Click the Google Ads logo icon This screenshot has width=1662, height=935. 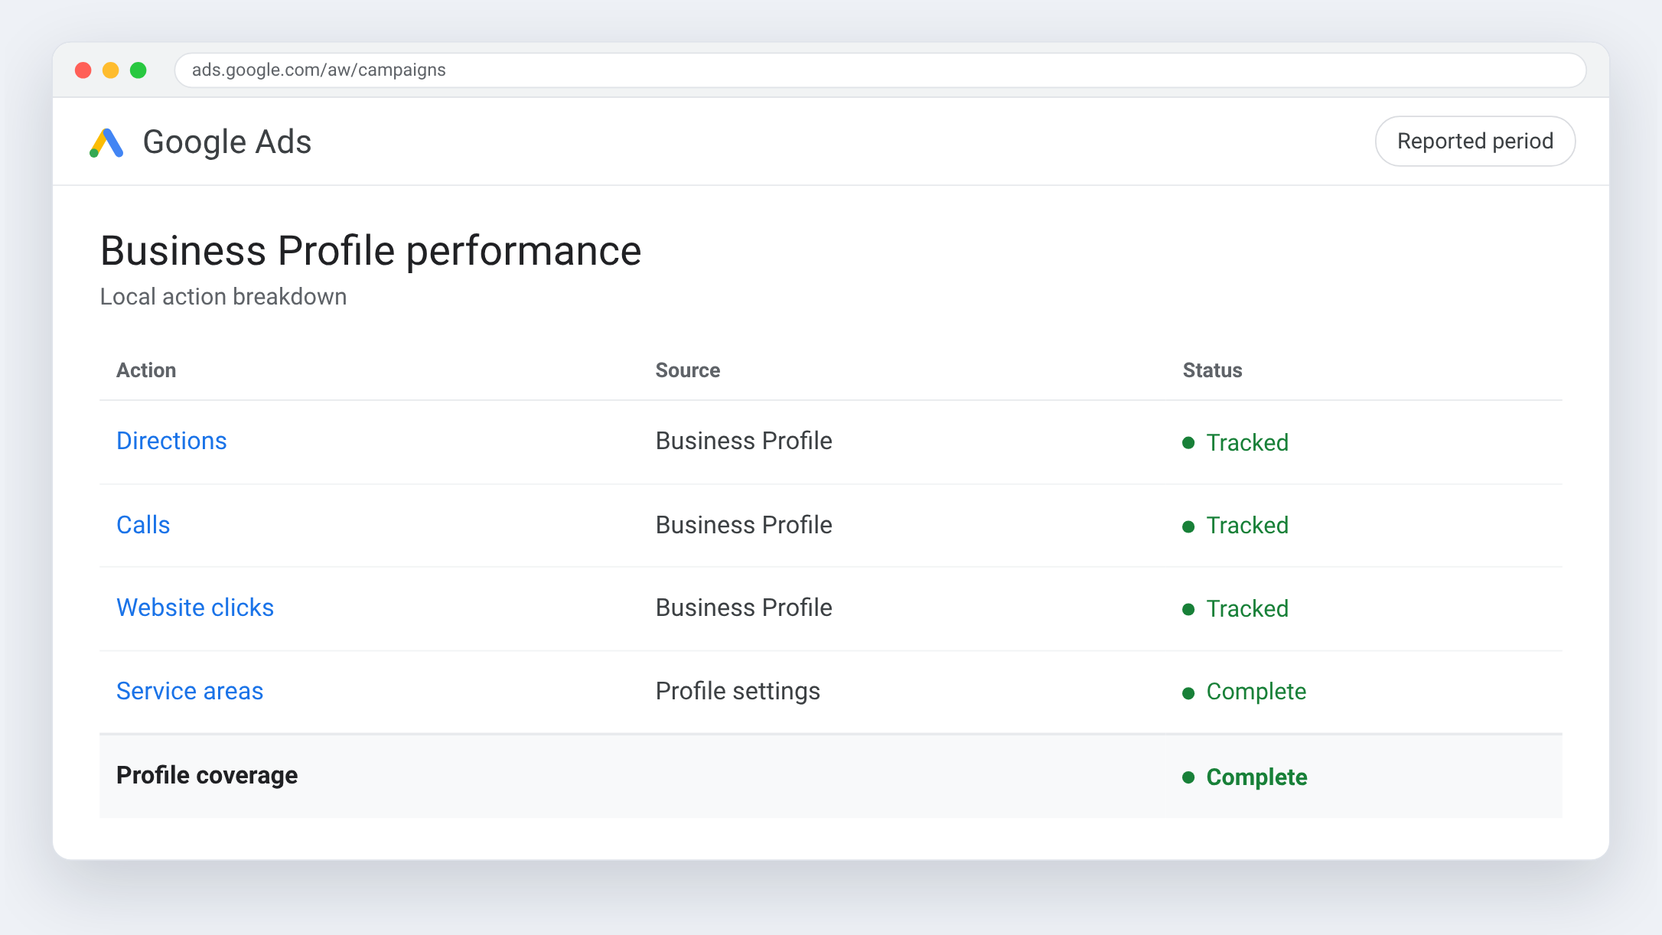coord(106,142)
